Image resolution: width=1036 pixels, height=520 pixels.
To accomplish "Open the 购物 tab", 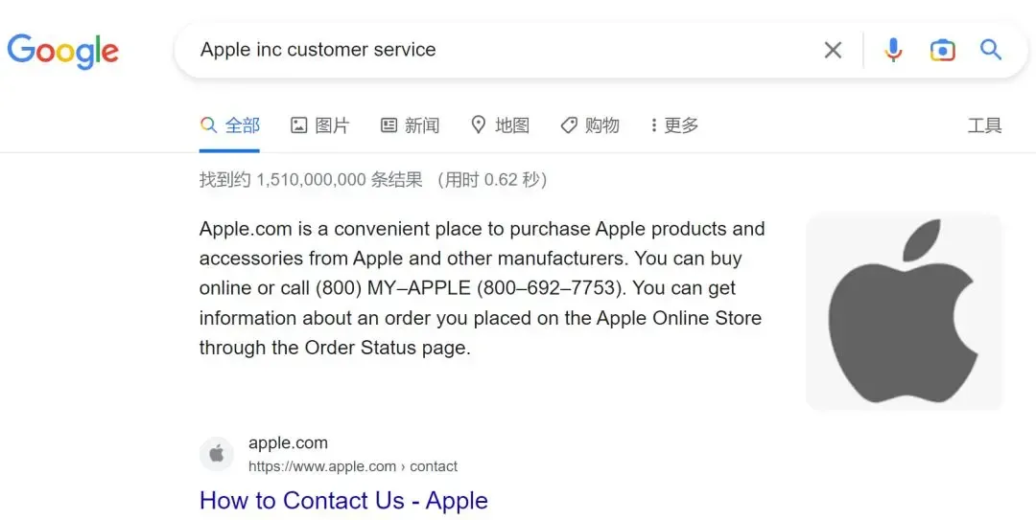I will [590, 125].
